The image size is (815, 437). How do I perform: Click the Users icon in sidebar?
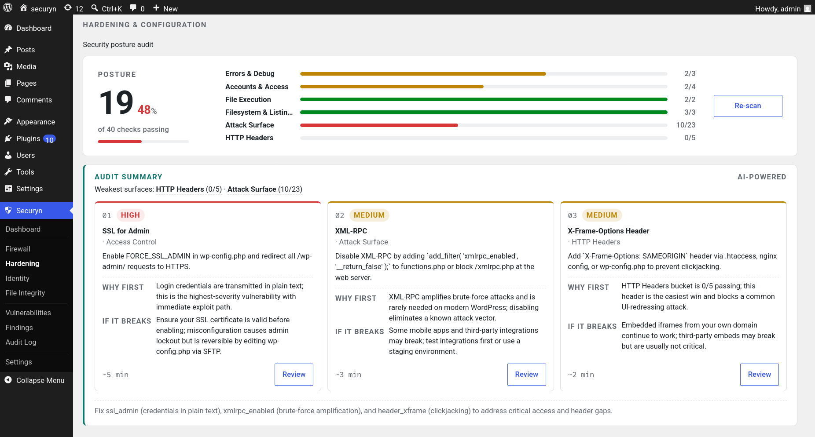tap(8, 155)
